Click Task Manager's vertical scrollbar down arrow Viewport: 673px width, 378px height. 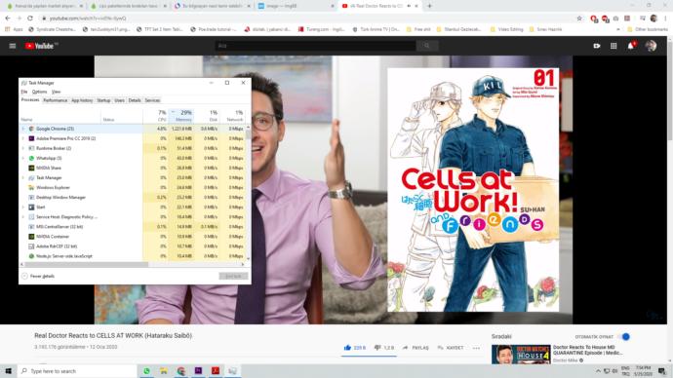248,259
